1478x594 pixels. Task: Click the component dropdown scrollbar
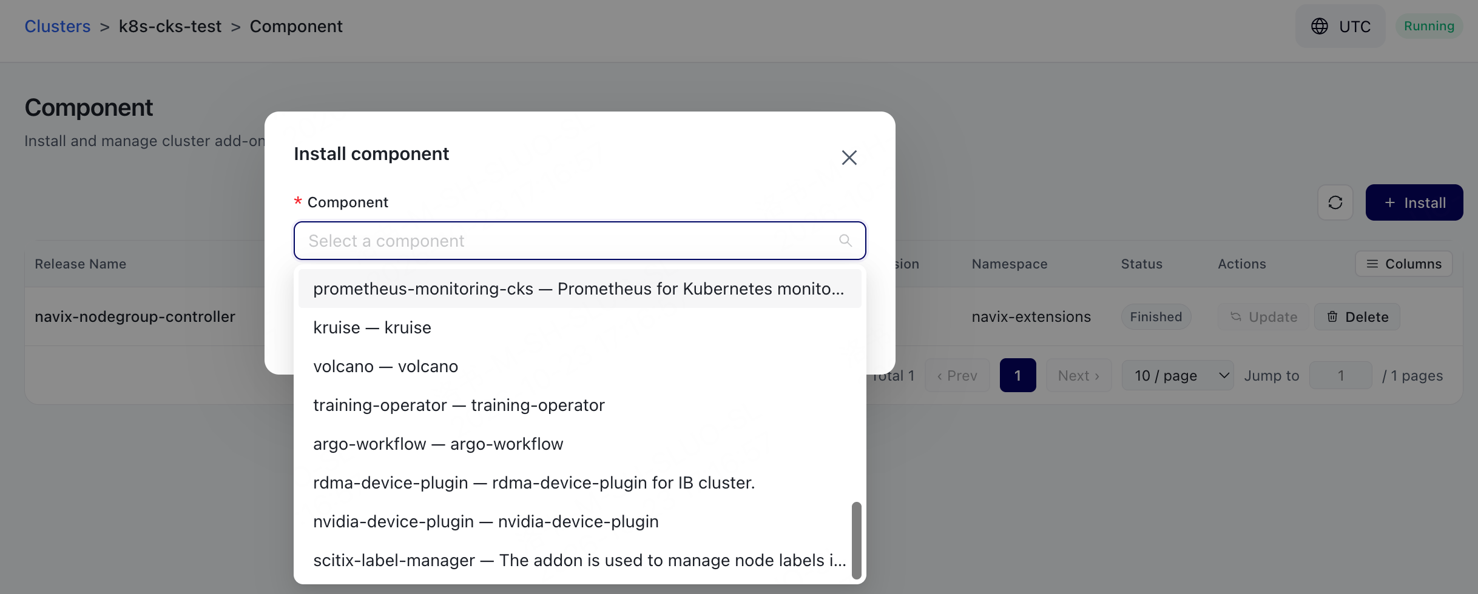[x=856, y=540]
